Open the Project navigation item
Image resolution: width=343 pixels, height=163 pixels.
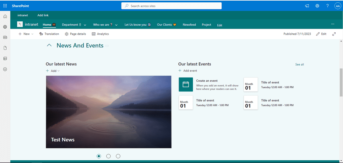(206, 25)
